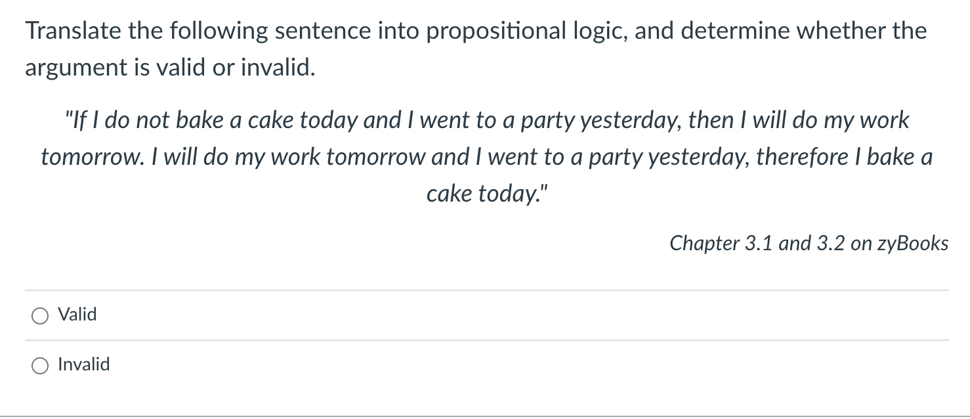970x419 pixels.
Task: Click the Valid answer option
Action: pyautogui.click(x=77, y=315)
